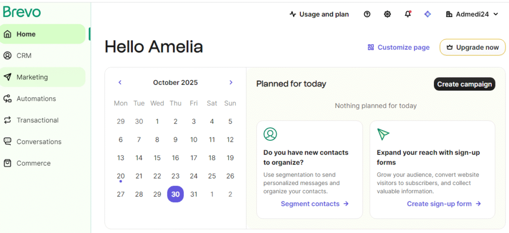Click the Create campaign button
Image resolution: width=509 pixels, height=233 pixels.
[464, 84]
